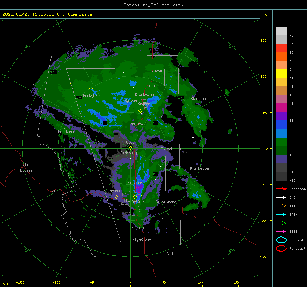Click the white 04DK arrow icon
Screen dimensions: 307x287
coord(281,197)
